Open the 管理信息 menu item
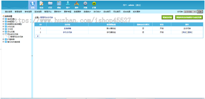Viewport: 205px width, 99px height. [18, 12]
